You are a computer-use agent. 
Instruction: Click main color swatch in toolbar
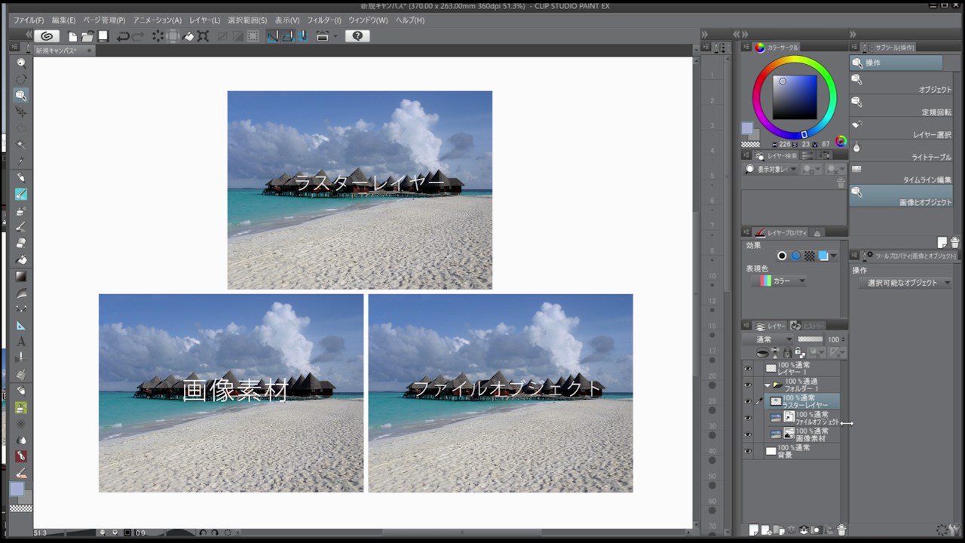click(17, 489)
